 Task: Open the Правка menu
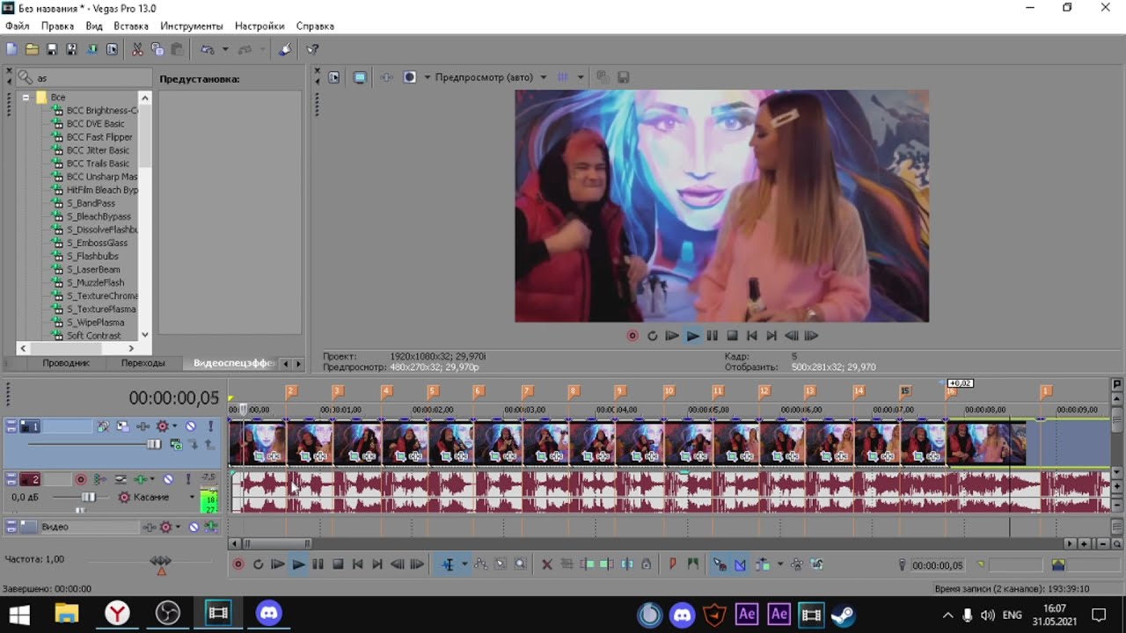tap(57, 26)
